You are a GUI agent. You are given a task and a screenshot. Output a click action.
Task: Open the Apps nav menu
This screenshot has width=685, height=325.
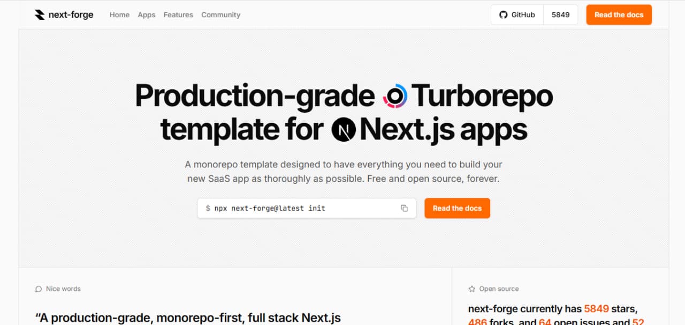click(x=147, y=15)
